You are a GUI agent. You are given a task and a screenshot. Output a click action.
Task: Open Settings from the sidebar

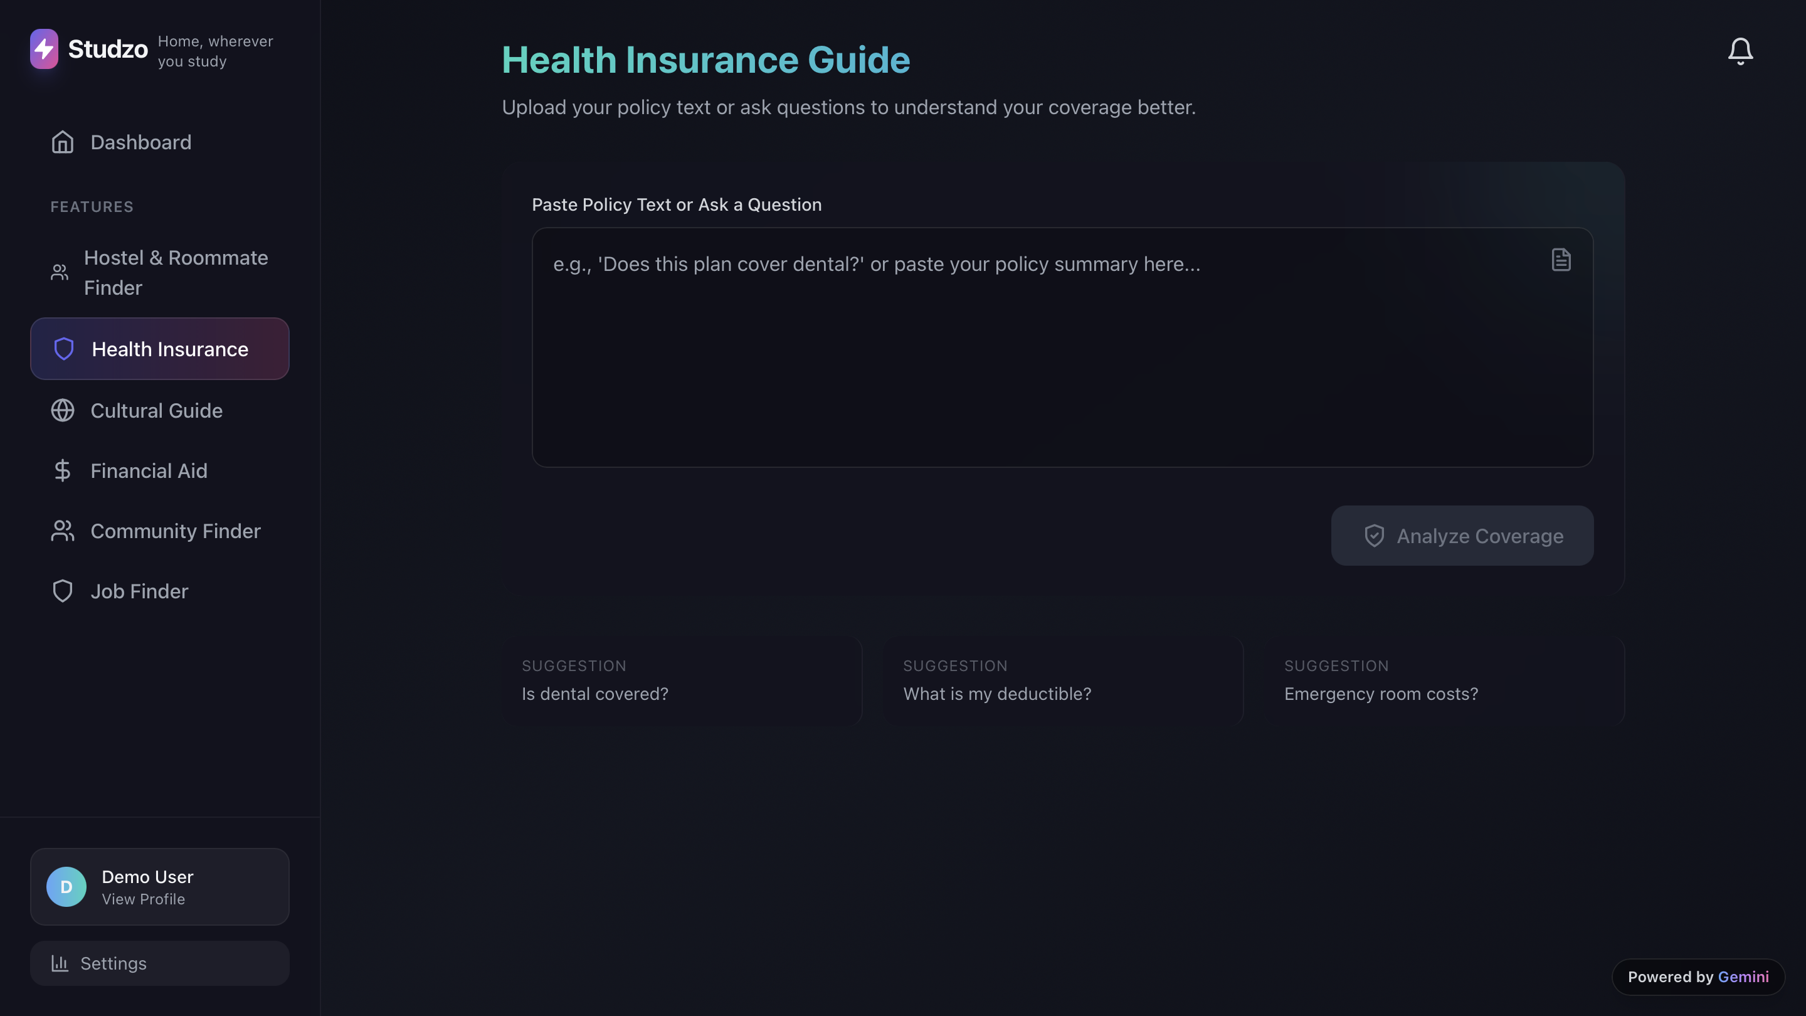tap(160, 963)
